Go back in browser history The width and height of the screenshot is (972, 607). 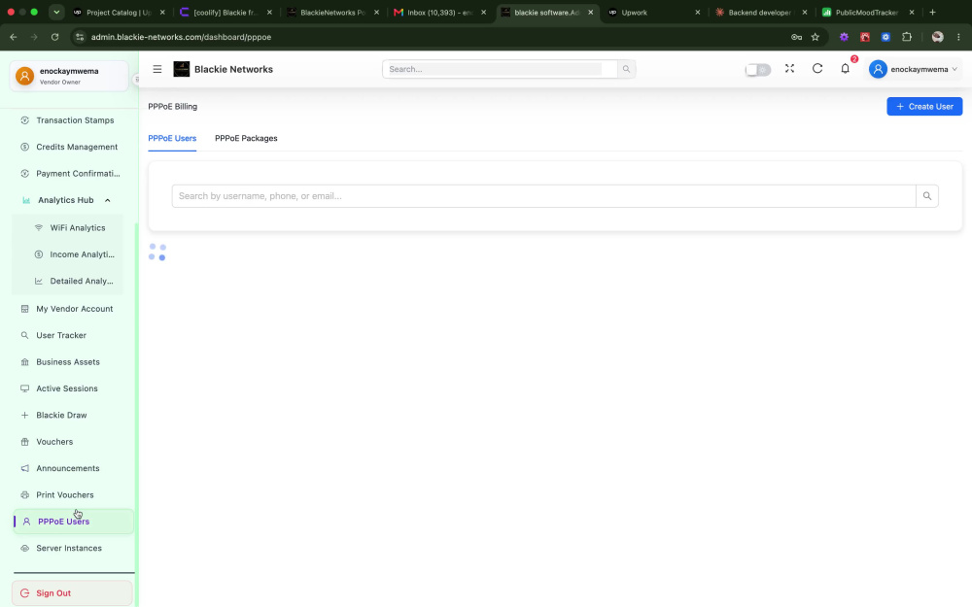(x=14, y=37)
